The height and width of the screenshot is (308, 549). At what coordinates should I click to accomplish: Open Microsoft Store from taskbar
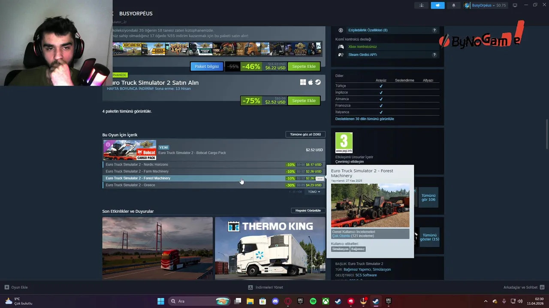click(x=262, y=301)
